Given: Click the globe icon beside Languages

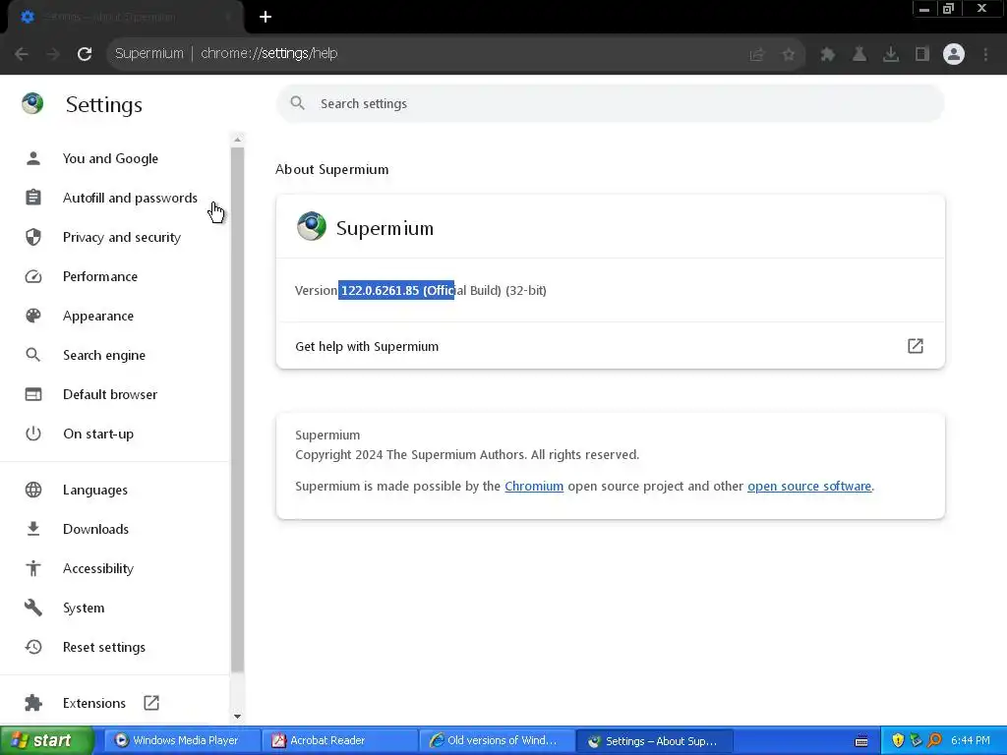Looking at the screenshot, I should click(33, 490).
